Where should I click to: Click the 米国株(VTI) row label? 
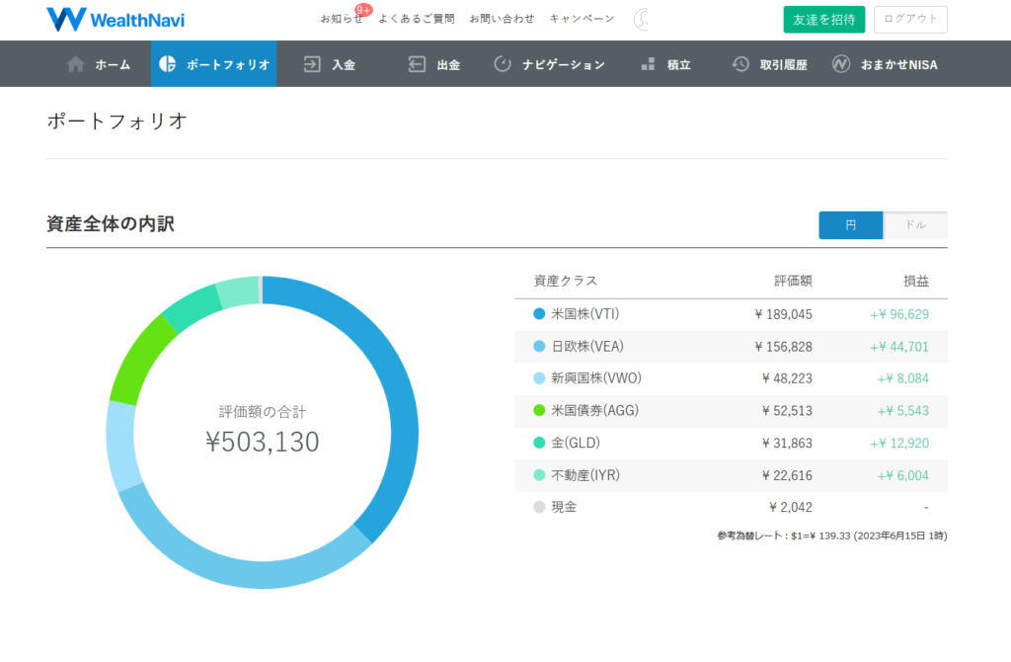[x=584, y=314]
